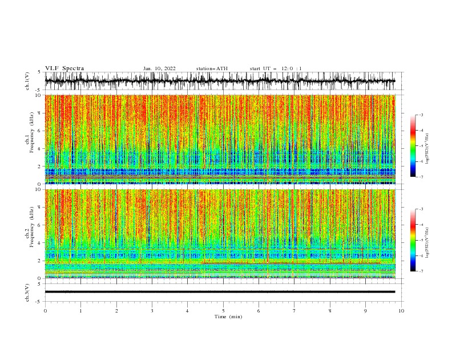Click tick "7" on the Time axis

[294, 311]
